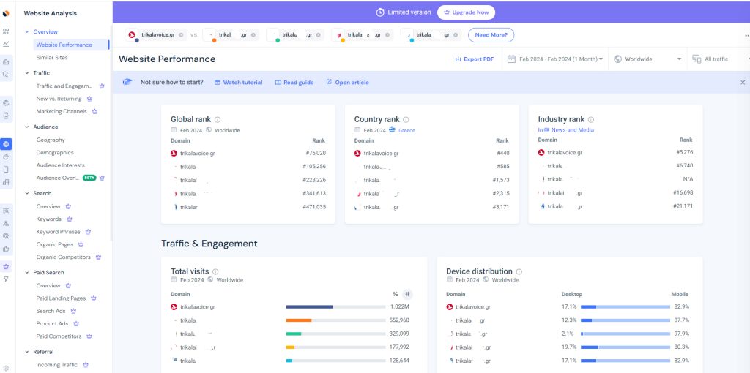
Task: Switch Total visits to number view
Action: tap(407, 294)
